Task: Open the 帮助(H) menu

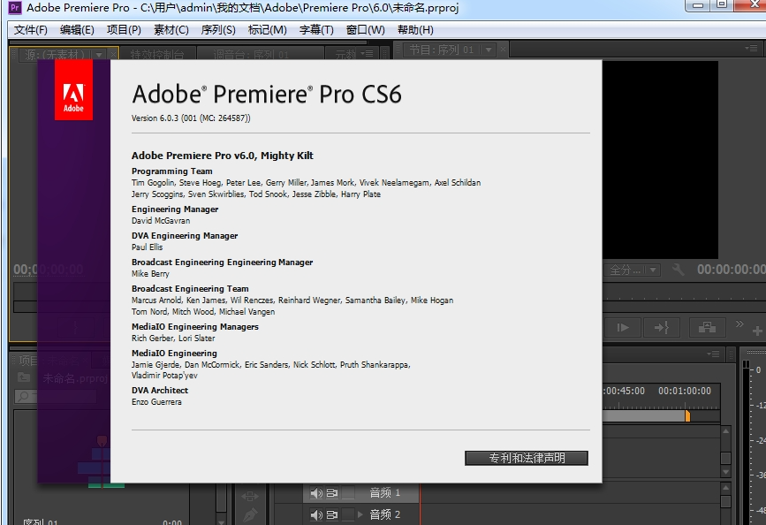Action: 415,30
